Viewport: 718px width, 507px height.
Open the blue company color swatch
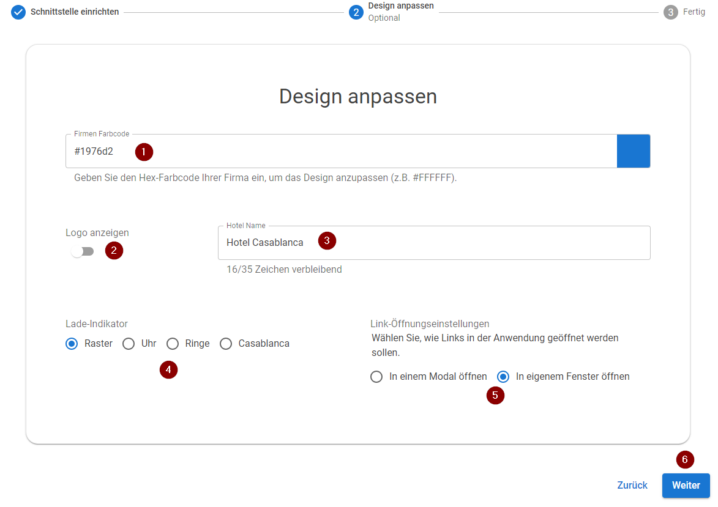coord(634,150)
